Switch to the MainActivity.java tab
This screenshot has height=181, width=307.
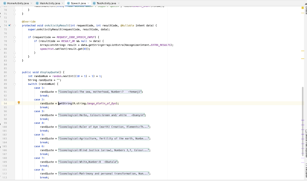coord(49,2)
